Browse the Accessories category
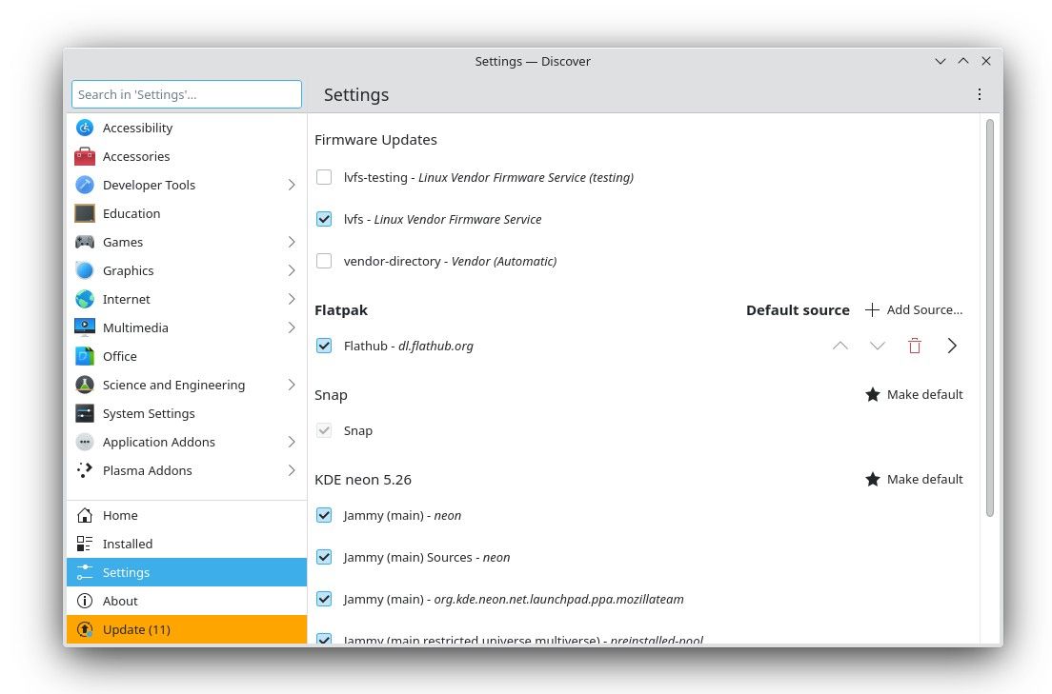 187,156
